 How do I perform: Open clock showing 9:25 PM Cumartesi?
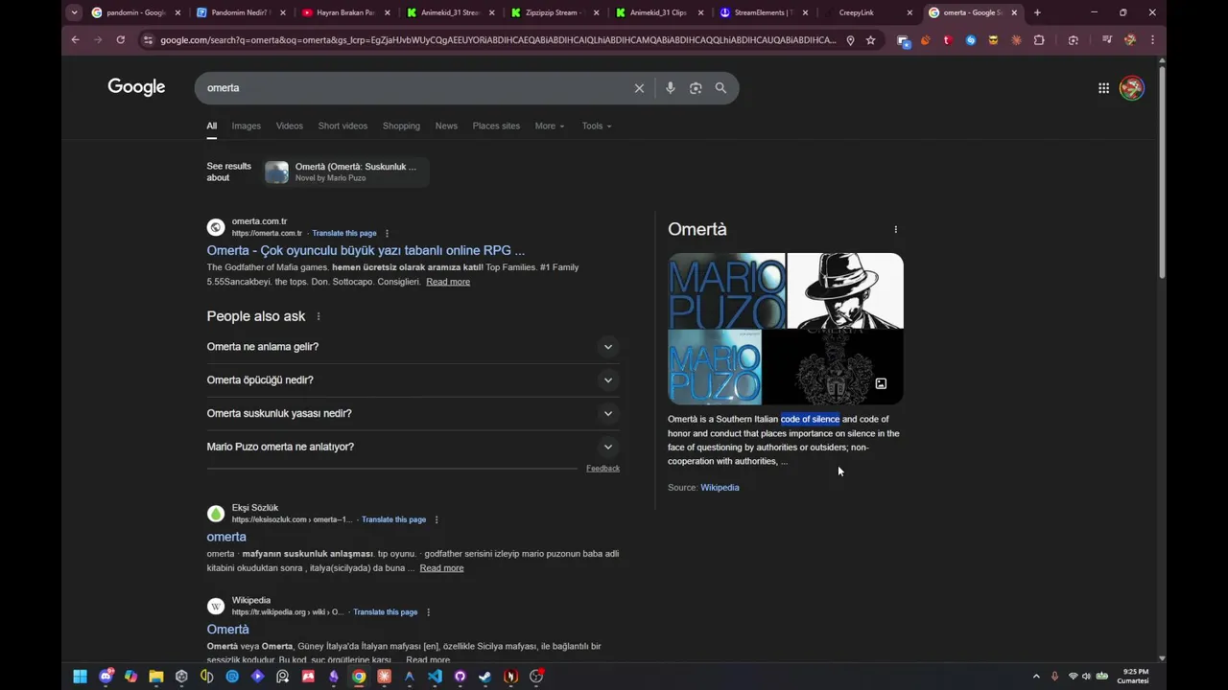click(1135, 677)
